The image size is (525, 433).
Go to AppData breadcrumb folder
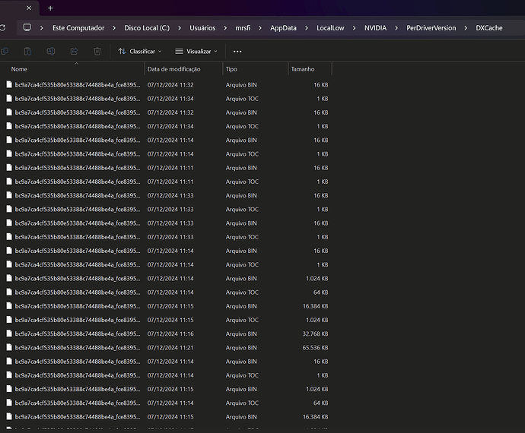283,28
